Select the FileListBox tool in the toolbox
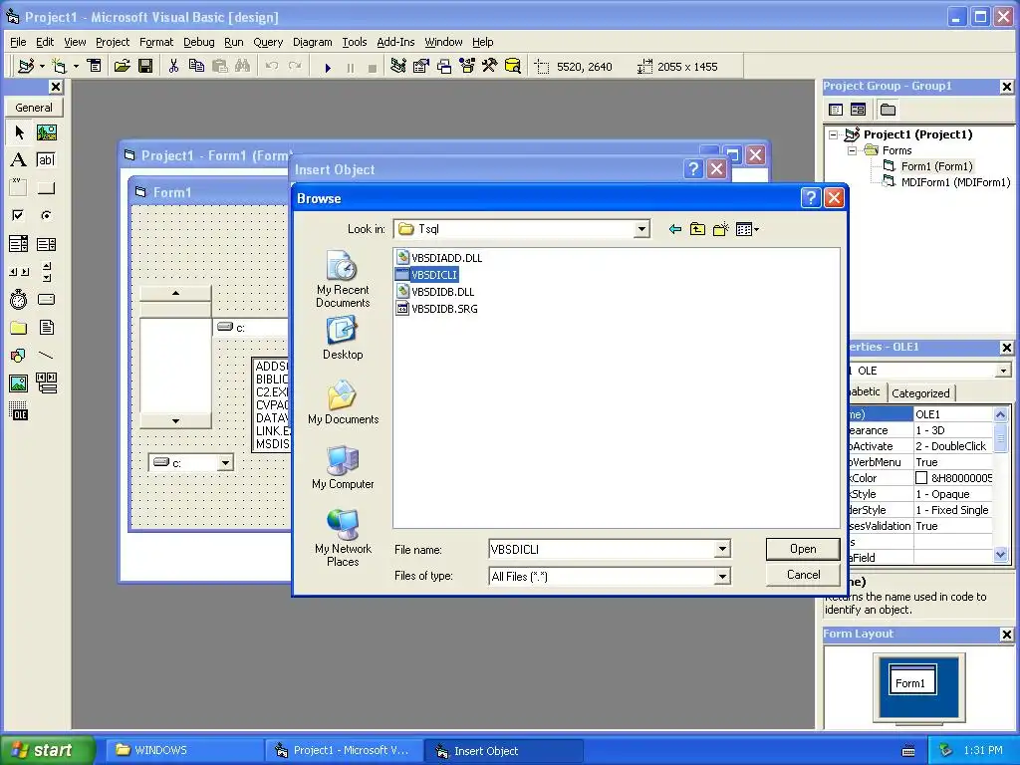This screenshot has height=765, width=1020. click(x=46, y=327)
